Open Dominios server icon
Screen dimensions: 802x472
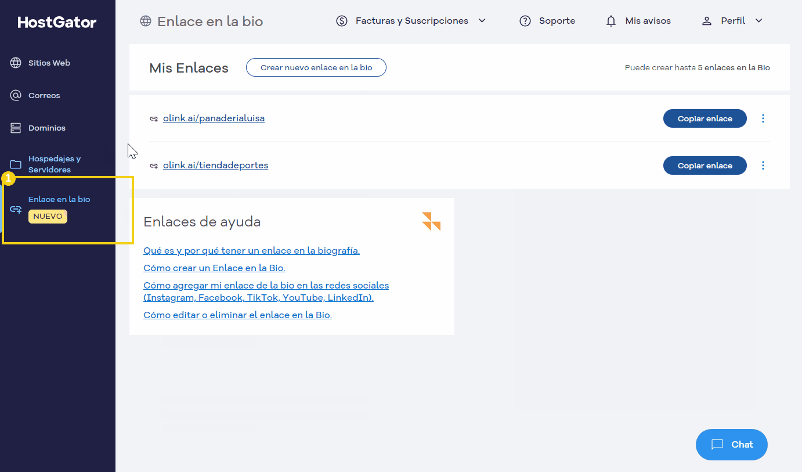16,128
